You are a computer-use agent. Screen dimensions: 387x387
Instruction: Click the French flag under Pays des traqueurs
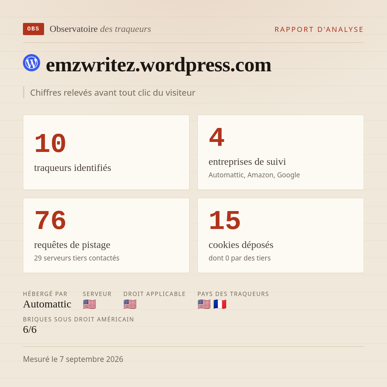pos(220,304)
